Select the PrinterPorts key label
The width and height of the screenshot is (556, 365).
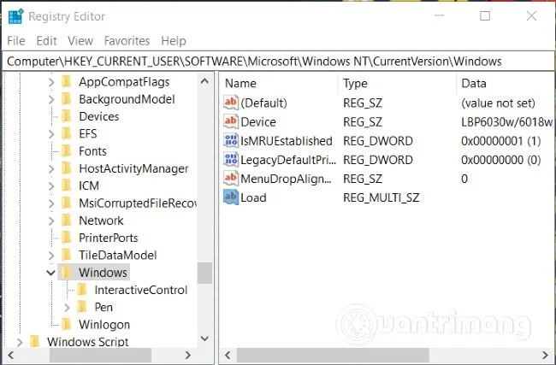(108, 238)
